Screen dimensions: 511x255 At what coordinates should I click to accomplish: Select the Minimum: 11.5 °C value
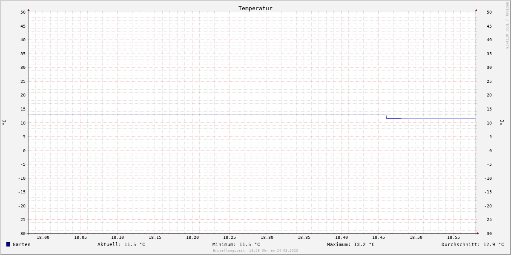tap(236, 244)
